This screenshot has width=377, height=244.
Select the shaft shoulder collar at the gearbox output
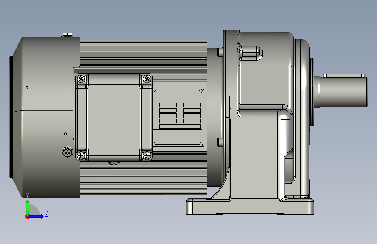point(317,92)
